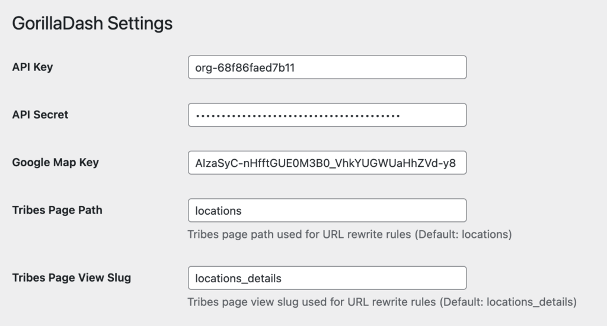Viewport: 607px width, 326px height.
Task: Select the Tribes Page Path input
Action: click(x=356, y=211)
